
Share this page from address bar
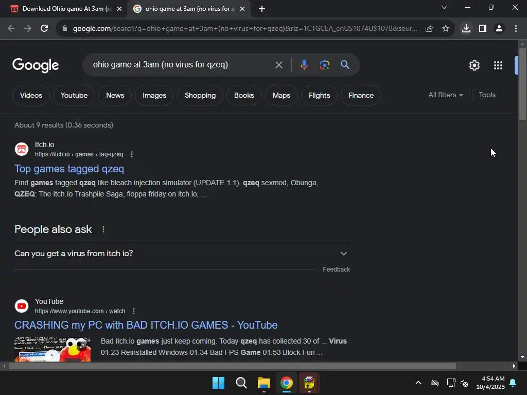point(429,29)
